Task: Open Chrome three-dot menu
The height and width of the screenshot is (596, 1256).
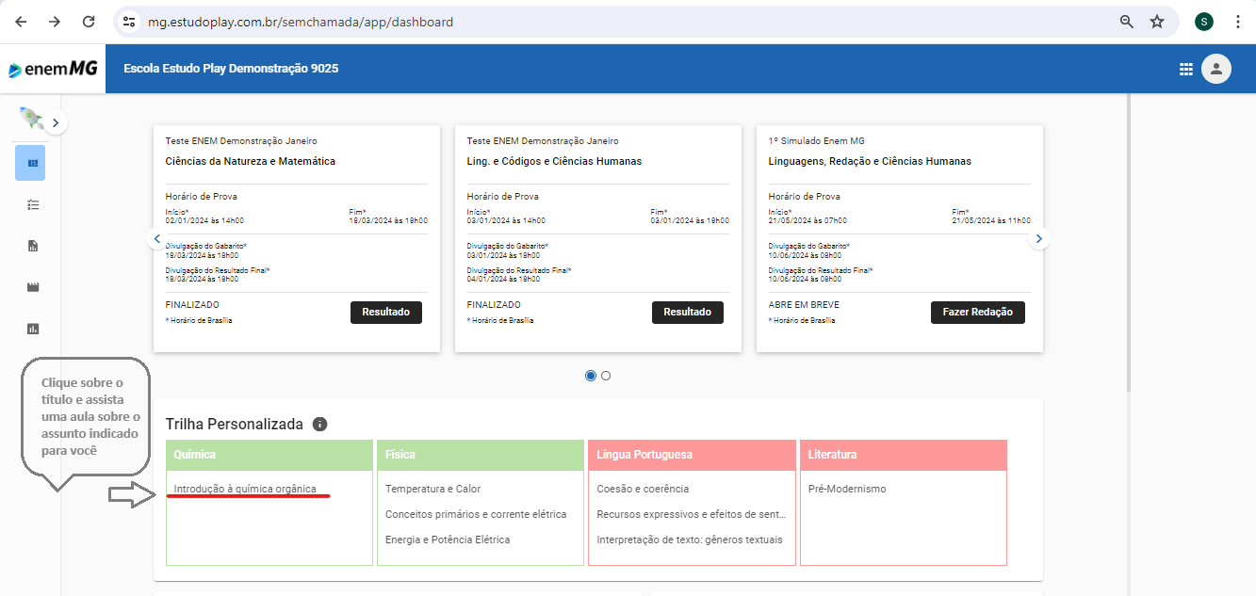Action: click(x=1237, y=22)
